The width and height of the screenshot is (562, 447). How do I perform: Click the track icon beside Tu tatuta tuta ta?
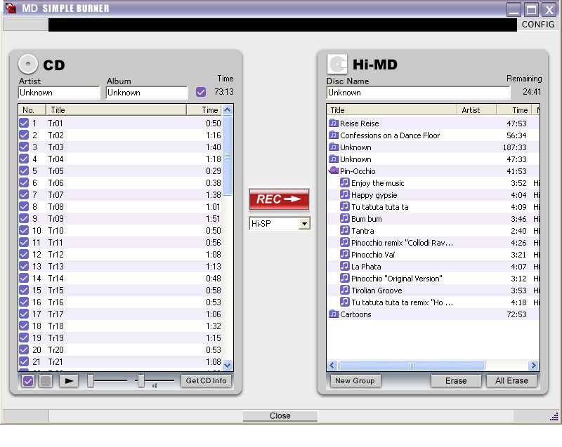(344, 206)
